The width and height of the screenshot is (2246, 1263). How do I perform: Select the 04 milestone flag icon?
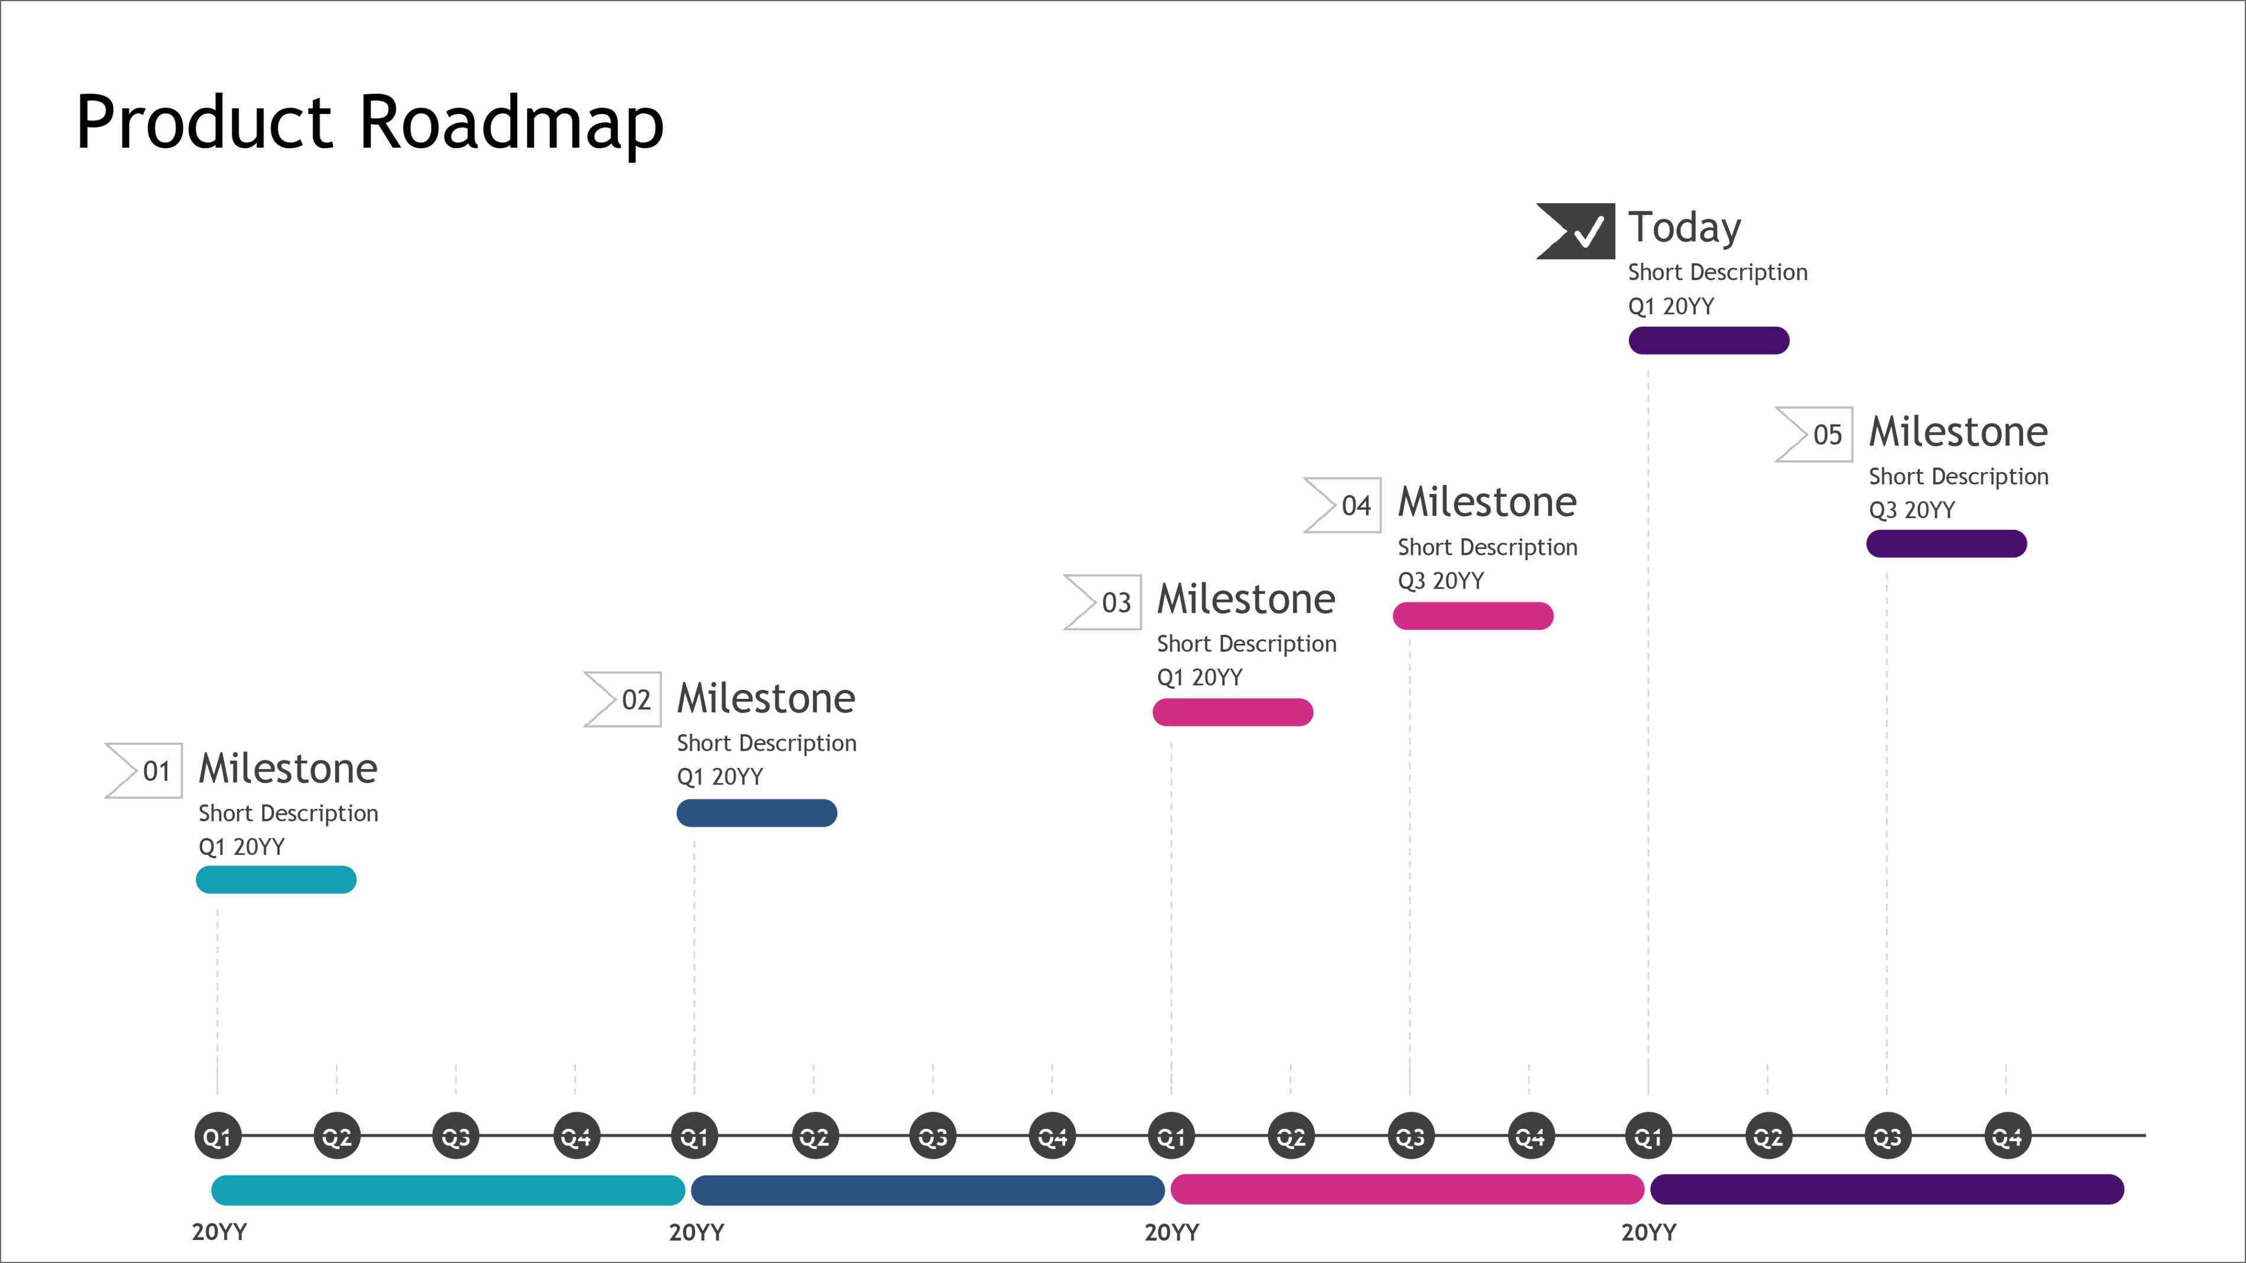click(x=1343, y=504)
